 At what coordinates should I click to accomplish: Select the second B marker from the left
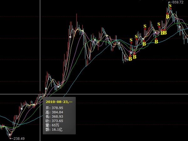(135, 57)
